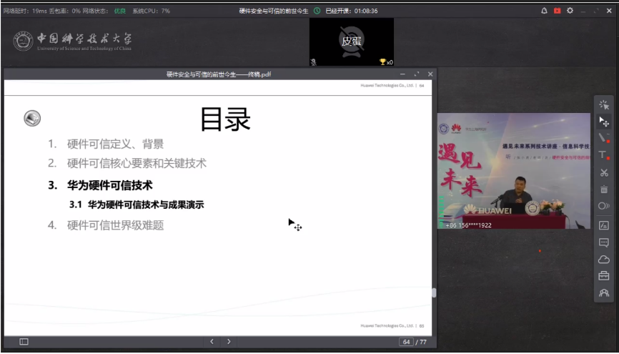Toggle the red recording button

point(557,11)
